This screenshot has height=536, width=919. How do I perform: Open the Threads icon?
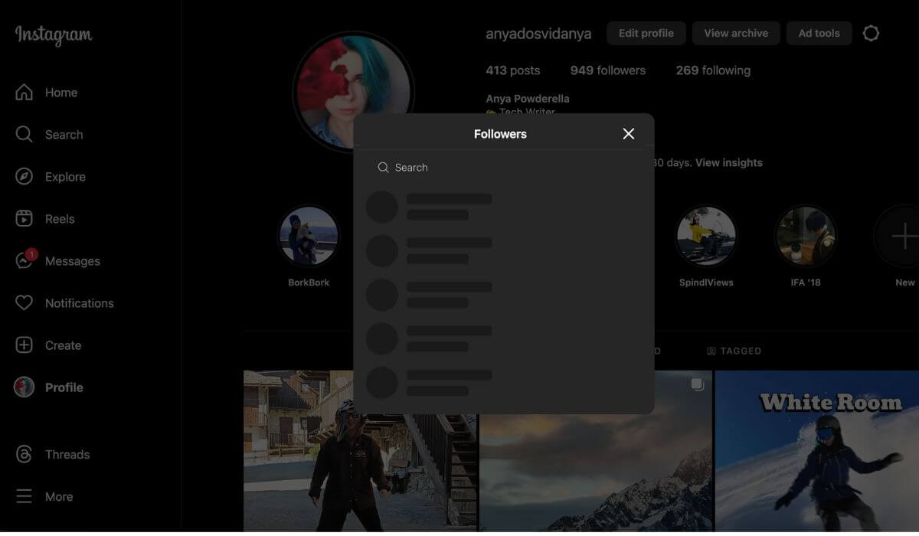point(25,455)
